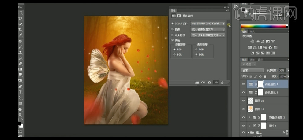The image size is (303, 140).
Task: Select the 图层 tab
Action: pyautogui.click(x=244, y=60)
